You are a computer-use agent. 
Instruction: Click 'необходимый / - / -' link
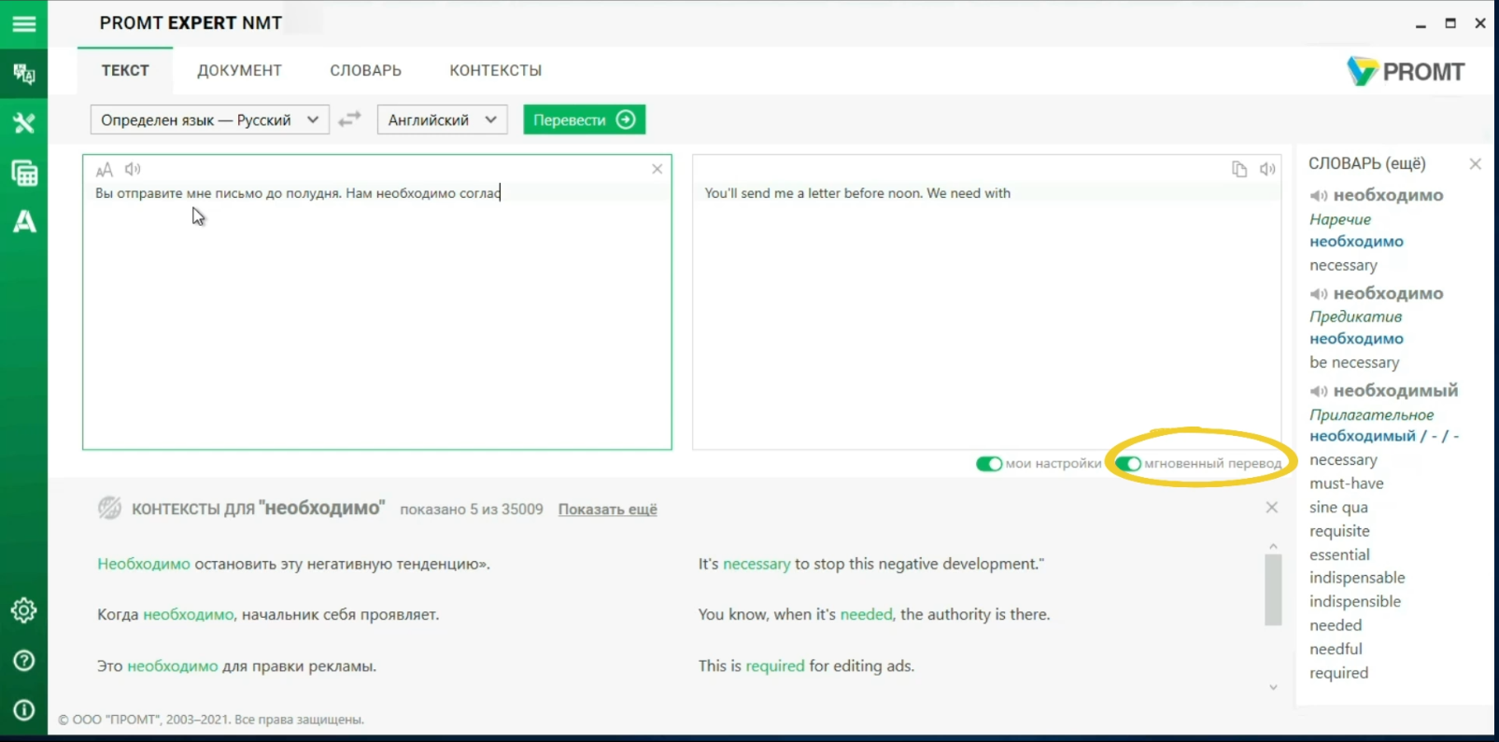click(1383, 436)
